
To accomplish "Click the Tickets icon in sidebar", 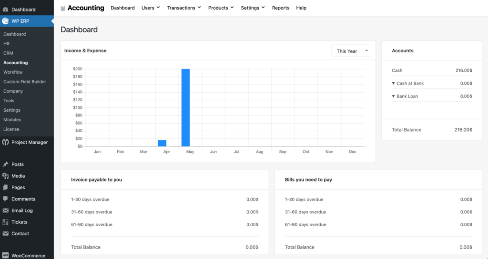I will coord(6,222).
